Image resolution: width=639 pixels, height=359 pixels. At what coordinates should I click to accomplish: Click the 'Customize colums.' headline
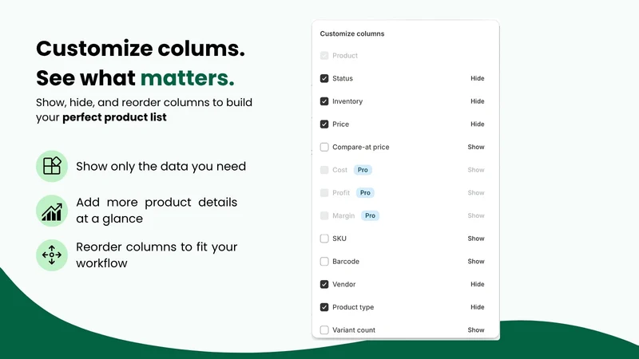click(141, 49)
